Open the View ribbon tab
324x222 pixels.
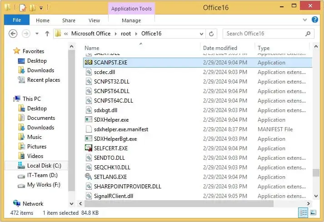tap(94, 20)
